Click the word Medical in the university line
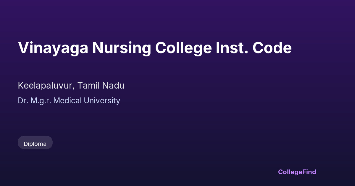This screenshot has width=355, height=186. click(x=68, y=101)
